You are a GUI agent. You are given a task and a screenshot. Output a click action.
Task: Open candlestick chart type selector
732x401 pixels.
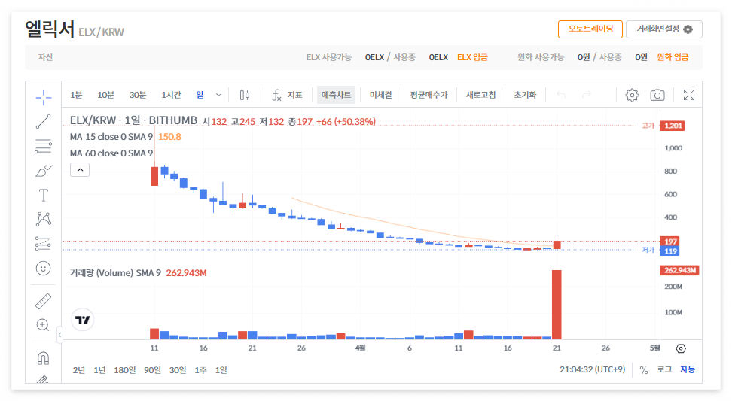point(245,95)
